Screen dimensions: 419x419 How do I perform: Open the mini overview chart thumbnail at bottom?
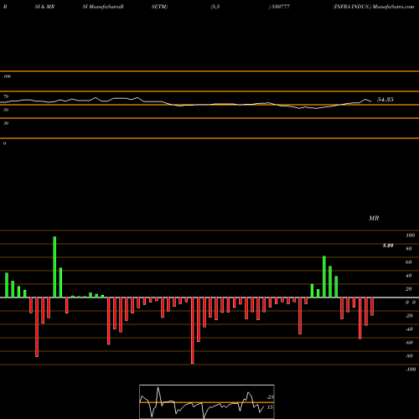[207, 401]
